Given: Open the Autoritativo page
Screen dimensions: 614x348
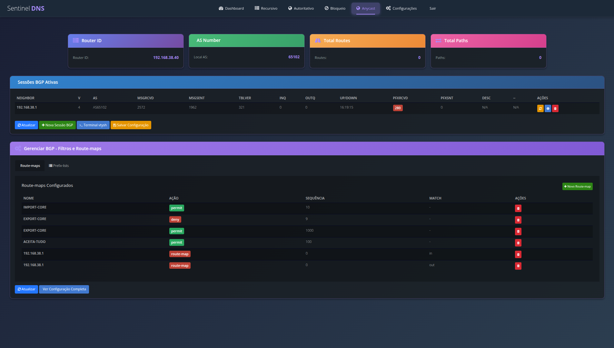Looking at the screenshot, I should [x=301, y=8].
